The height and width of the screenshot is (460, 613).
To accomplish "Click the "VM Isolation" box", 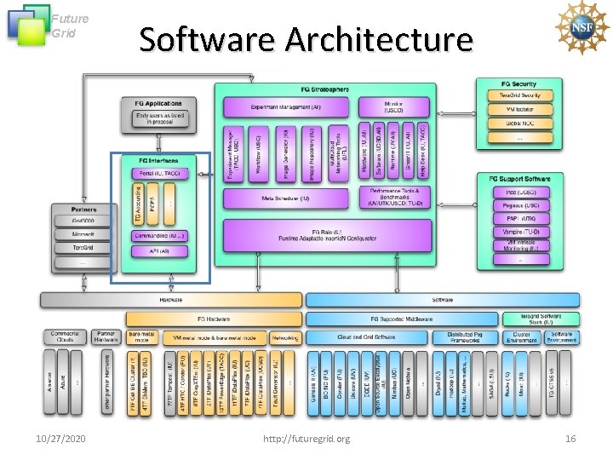I will pos(520,110).
